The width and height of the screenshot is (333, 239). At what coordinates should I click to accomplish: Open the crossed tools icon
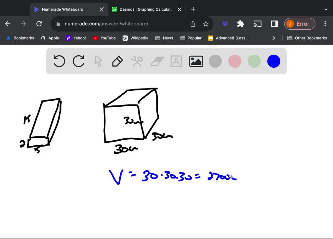137,61
